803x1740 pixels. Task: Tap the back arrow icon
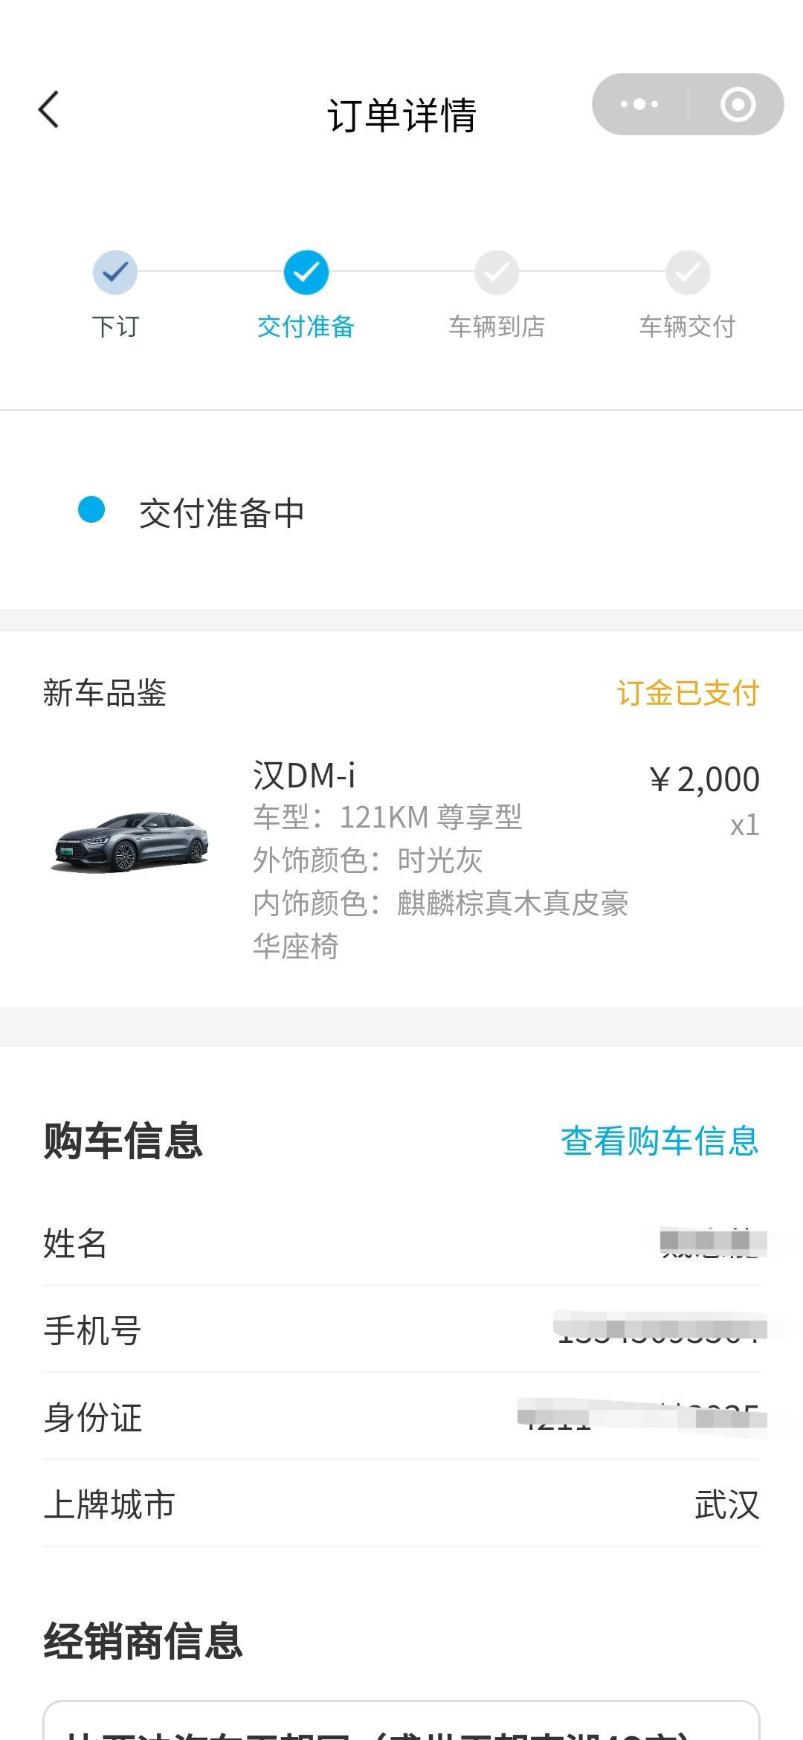click(49, 110)
